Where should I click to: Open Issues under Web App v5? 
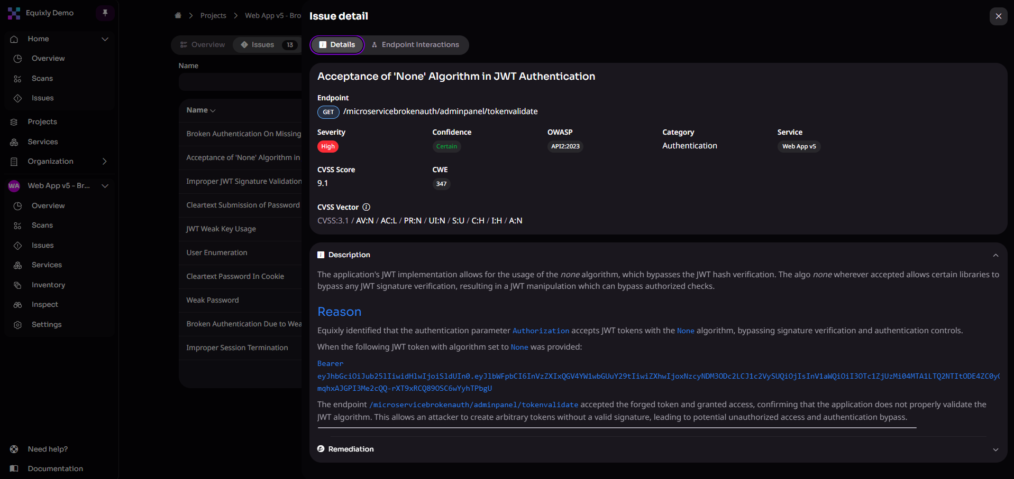pyautogui.click(x=42, y=245)
